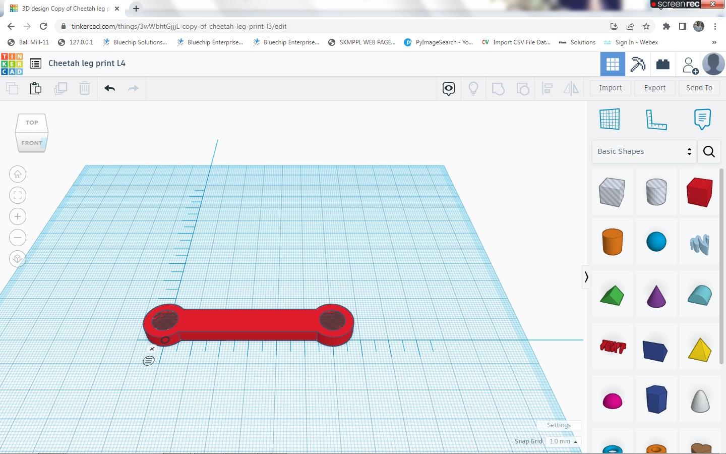
Task: Open the Snap Grid 1.0 mm dropdown
Action: [563, 441]
